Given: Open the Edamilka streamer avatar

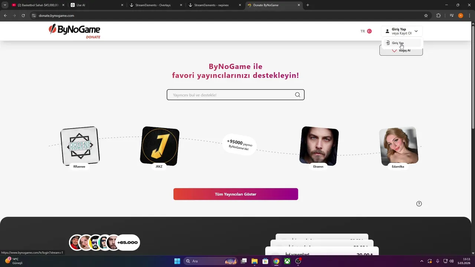Looking at the screenshot, I should click(399, 146).
